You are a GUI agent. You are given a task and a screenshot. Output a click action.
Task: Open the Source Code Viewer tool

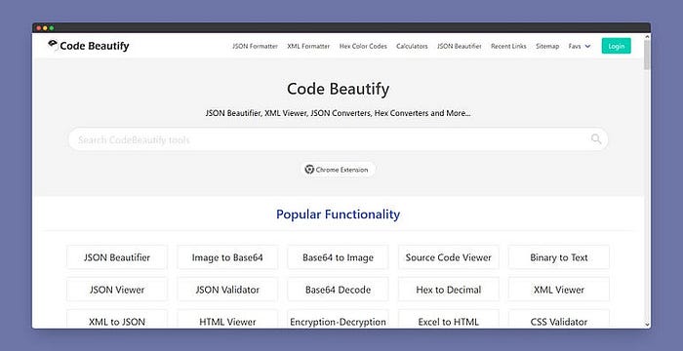448,257
